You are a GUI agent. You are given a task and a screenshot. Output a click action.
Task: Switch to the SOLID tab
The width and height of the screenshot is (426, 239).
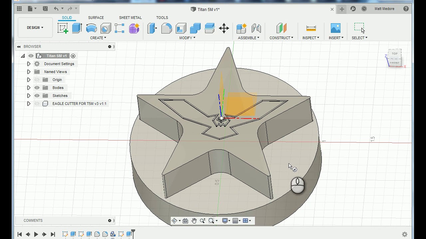tap(67, 18)
